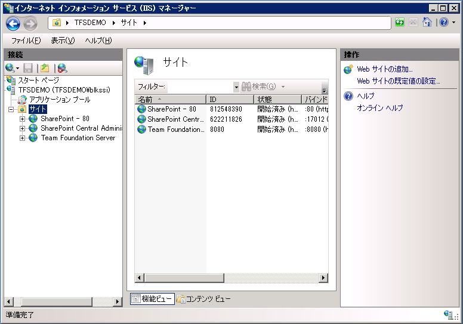
Task: Click the ヘルプ link in actions pane
Action: pyautogui.click(x=366, y=96)
